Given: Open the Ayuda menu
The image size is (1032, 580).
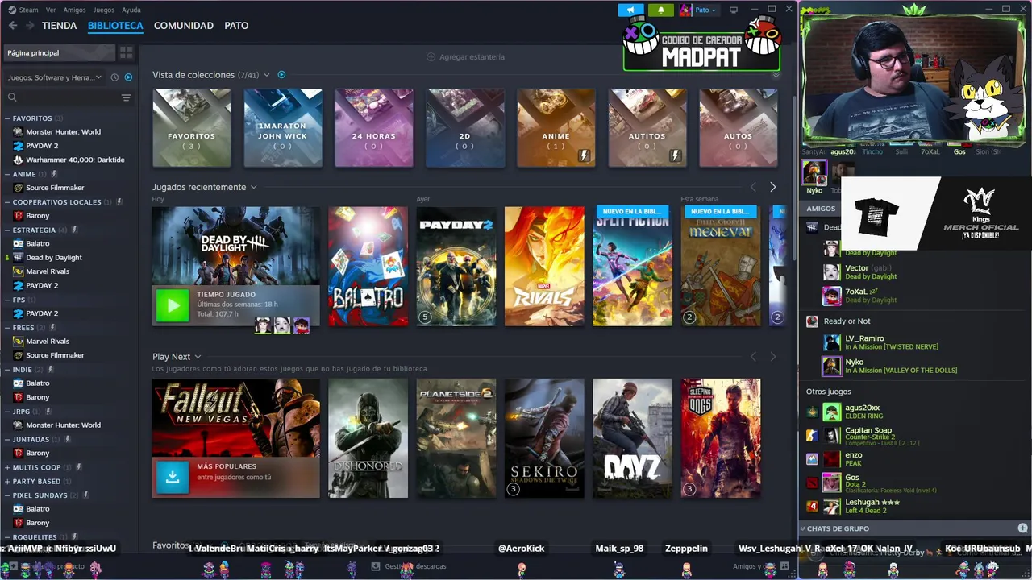Looking at the screenshot, I should 131,10.
